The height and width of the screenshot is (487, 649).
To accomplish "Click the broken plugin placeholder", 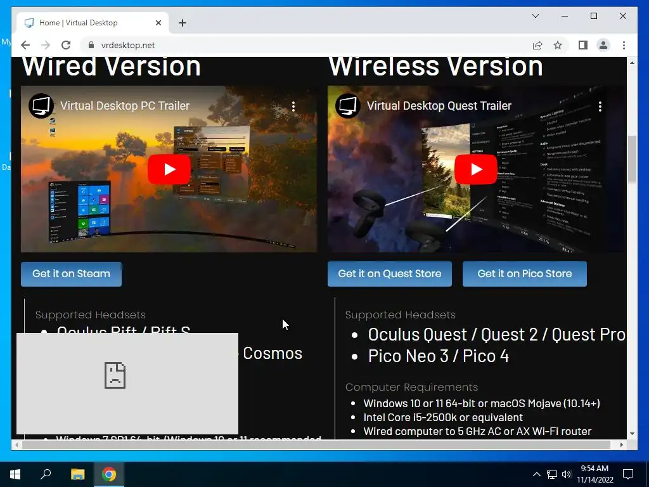I will pyautogui.click(x=127, y=384).
